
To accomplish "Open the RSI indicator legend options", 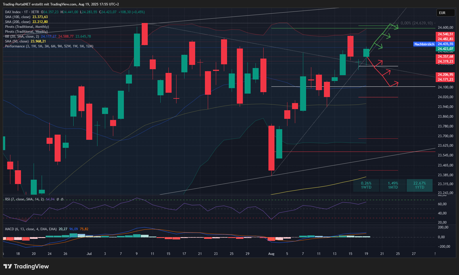I will [x=24, y=199].
